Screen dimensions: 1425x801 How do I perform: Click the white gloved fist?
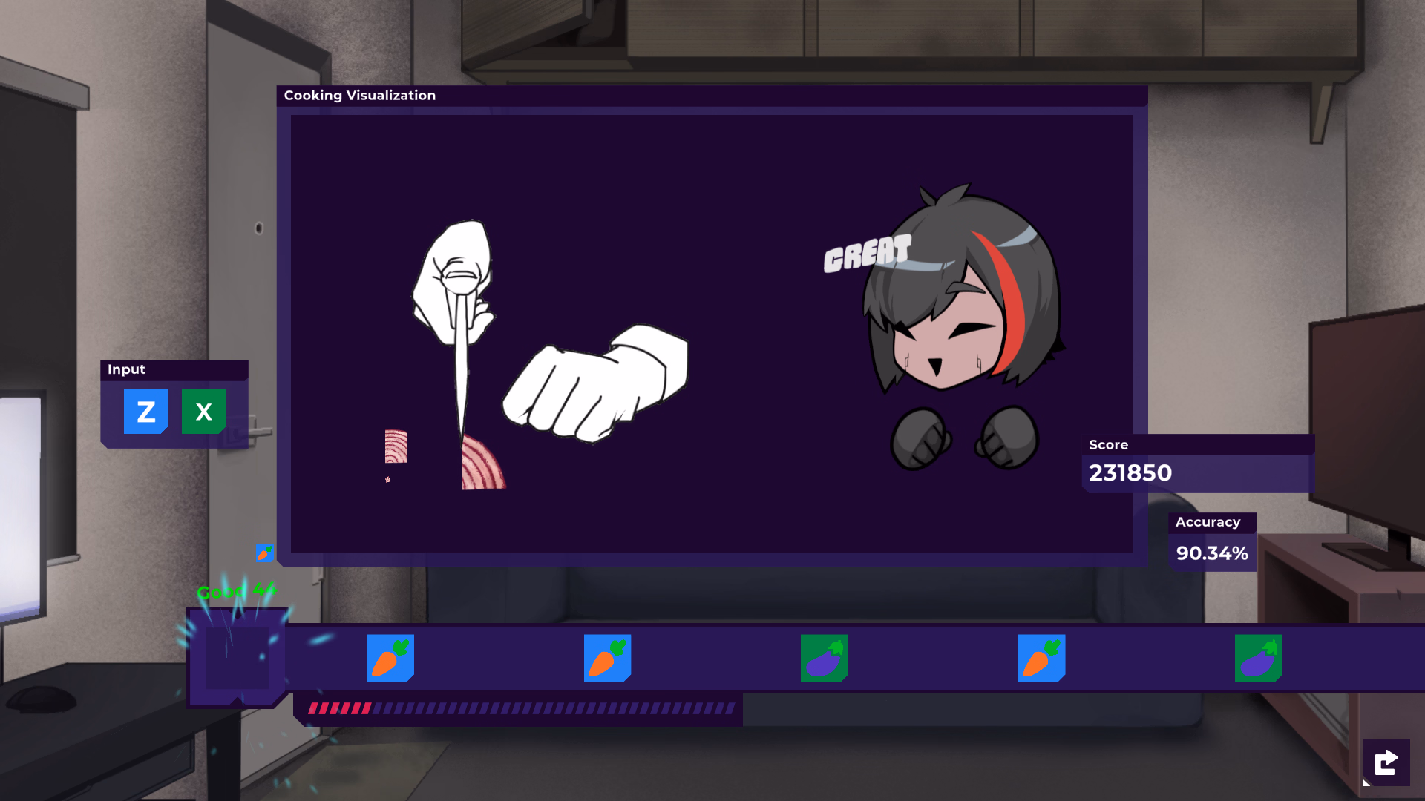click(595, 383)
